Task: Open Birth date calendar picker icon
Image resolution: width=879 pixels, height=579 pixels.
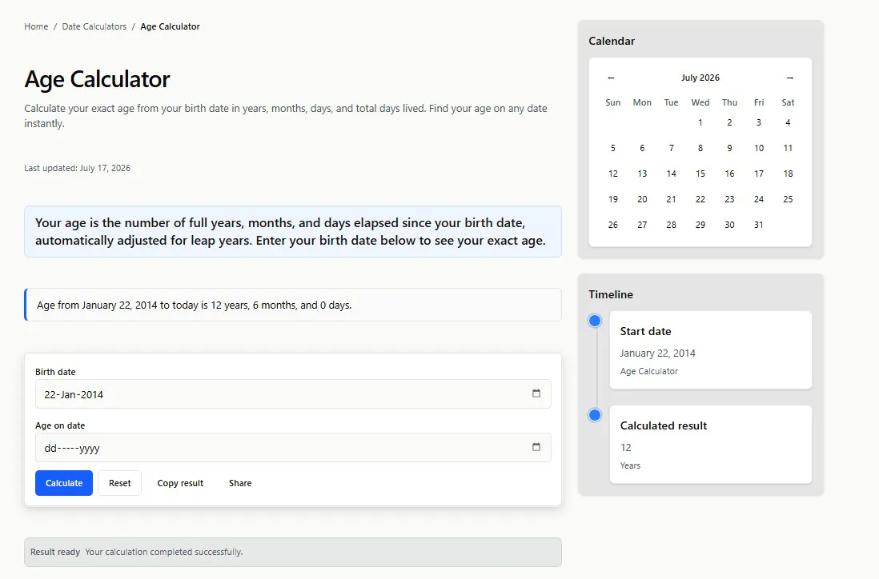Action: coord(536,393)
